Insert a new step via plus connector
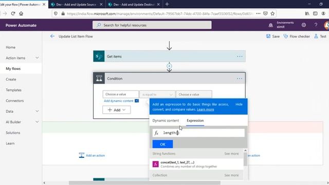The image size is (329, 185). (169, 66)
